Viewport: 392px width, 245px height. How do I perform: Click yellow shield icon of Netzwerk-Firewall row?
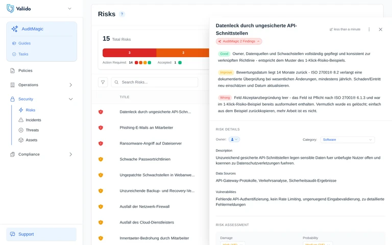click(x=101, y=207)
